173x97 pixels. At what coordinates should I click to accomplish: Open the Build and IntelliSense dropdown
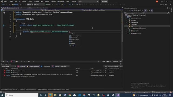pos(62,66)
